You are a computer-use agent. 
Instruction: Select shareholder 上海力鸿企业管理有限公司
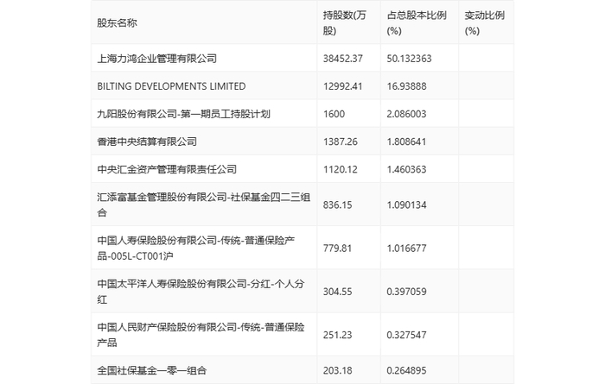[156, 59]
